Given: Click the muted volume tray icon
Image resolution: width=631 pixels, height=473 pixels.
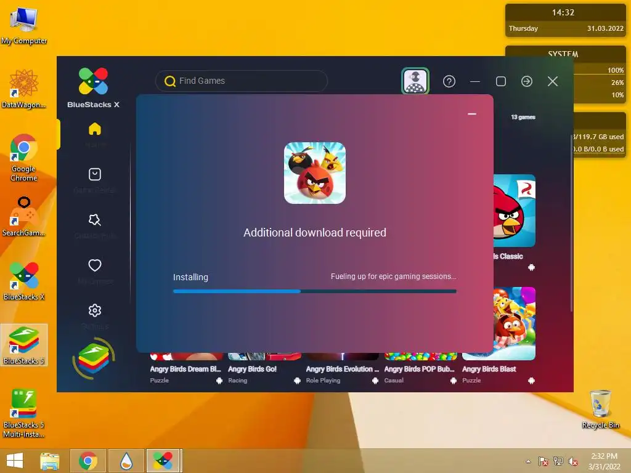Looking at the screenshot, I should click(x=573, y=461).
